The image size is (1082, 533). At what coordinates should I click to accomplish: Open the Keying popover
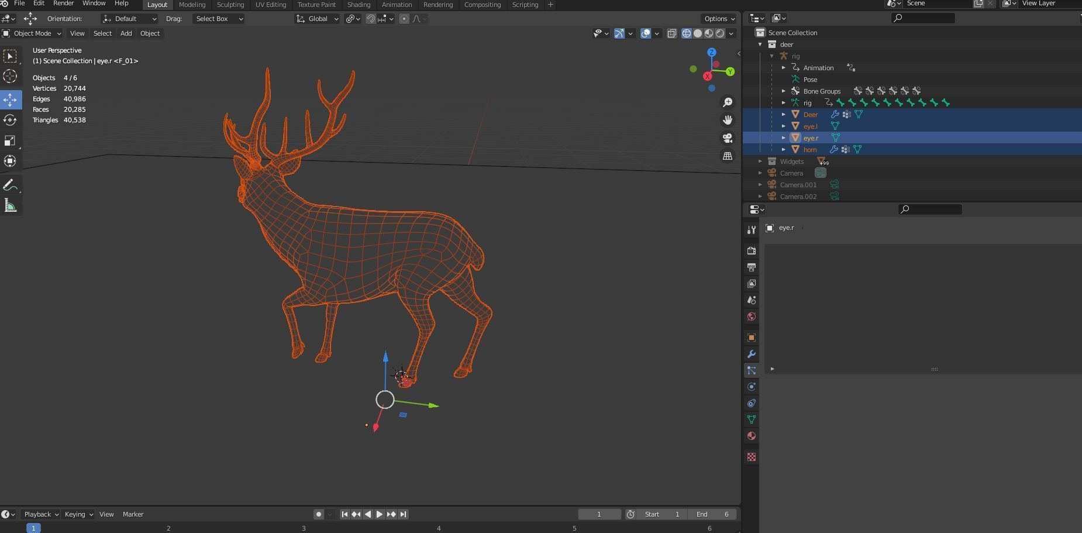(78, 514)
